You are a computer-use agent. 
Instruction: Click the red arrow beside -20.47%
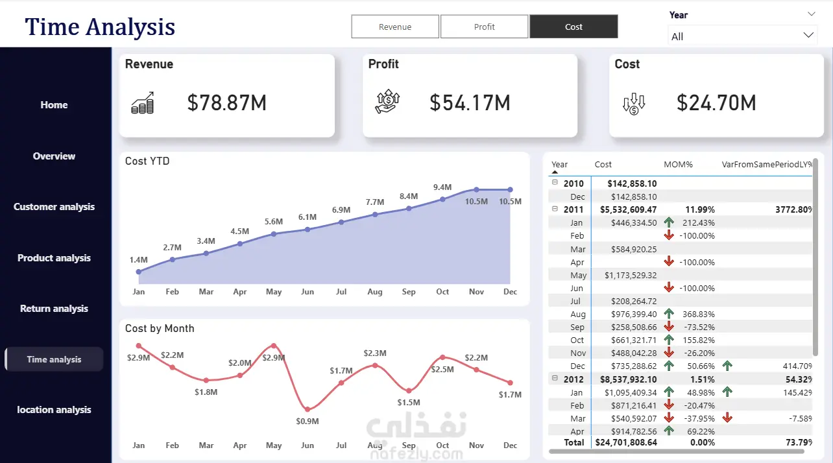(x=669, y=405)
